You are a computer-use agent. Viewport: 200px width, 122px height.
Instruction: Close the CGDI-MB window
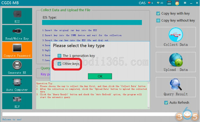pos(197,3)
